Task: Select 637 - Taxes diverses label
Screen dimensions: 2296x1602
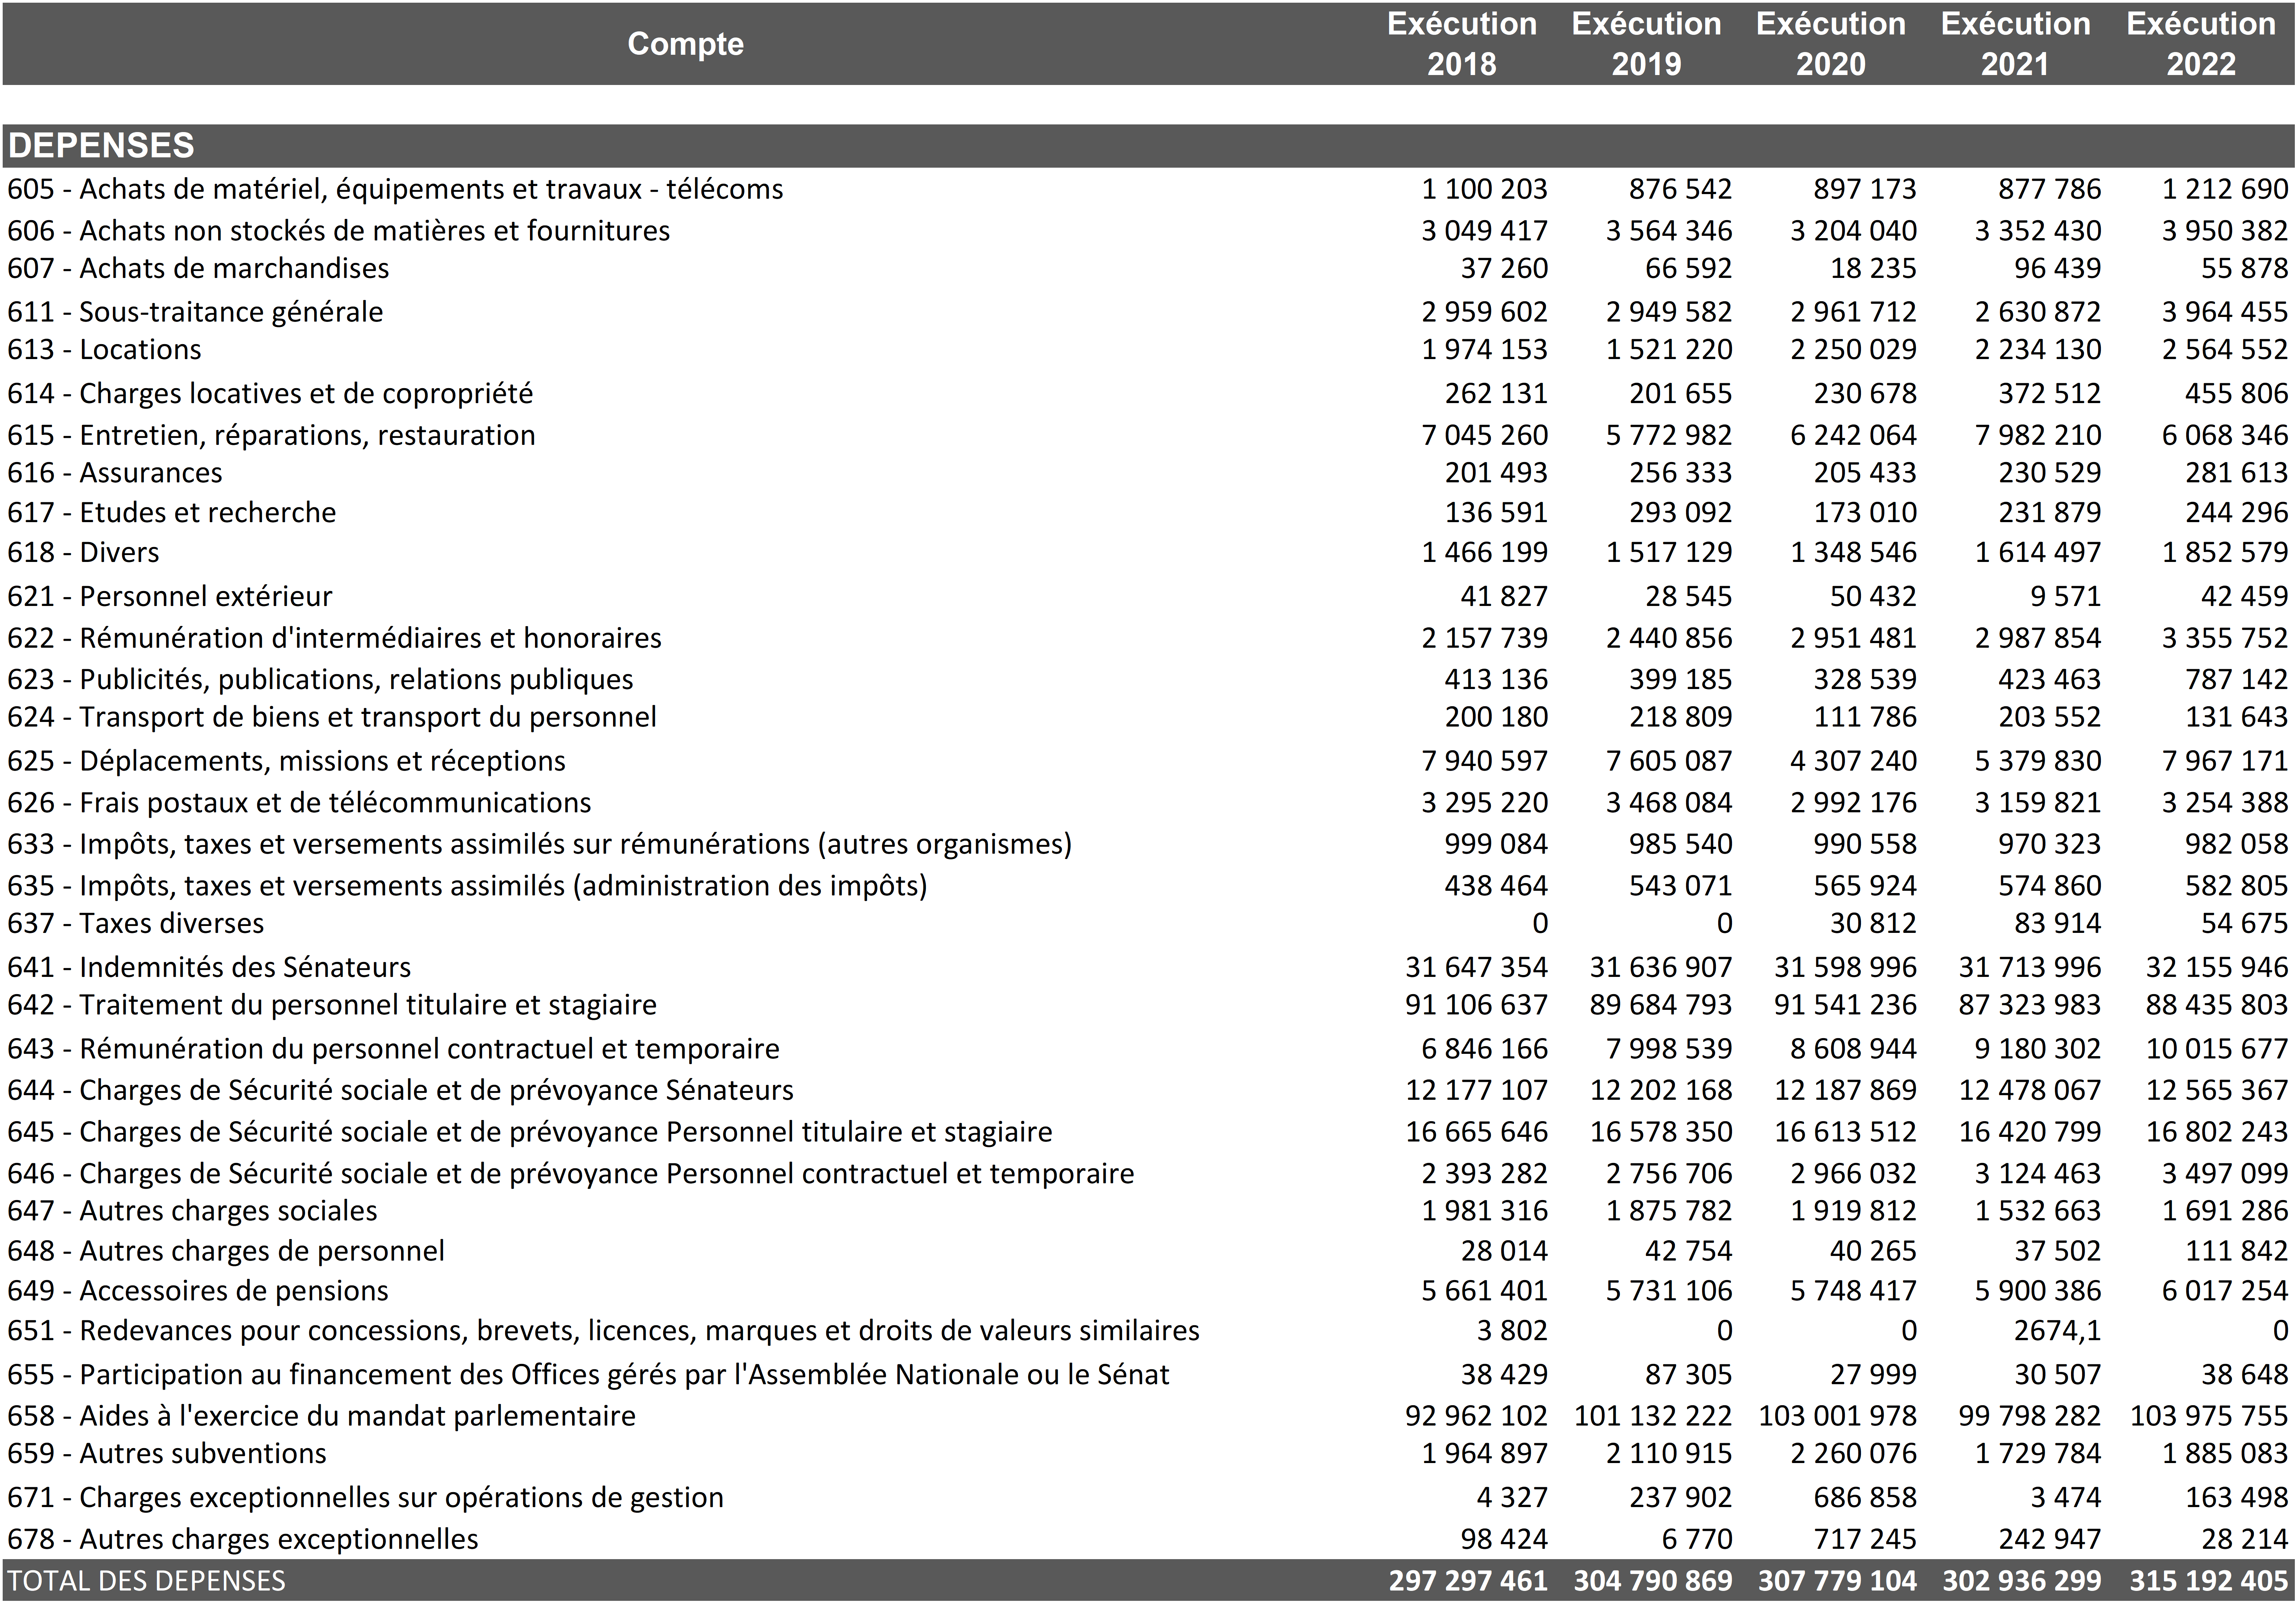Action: coord(136,924)
